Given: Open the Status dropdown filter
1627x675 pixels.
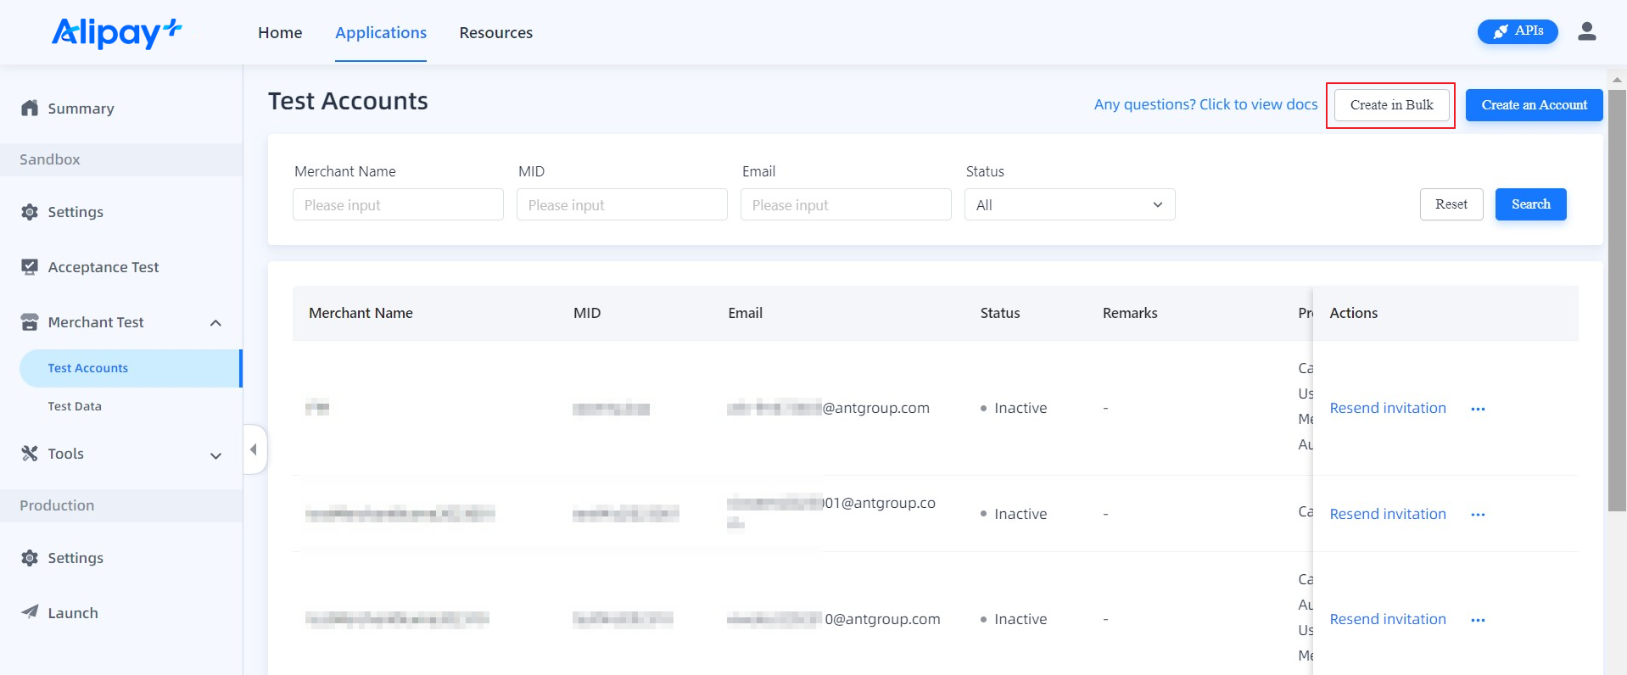Looking at the screenshot, I should pos(1069,204).
